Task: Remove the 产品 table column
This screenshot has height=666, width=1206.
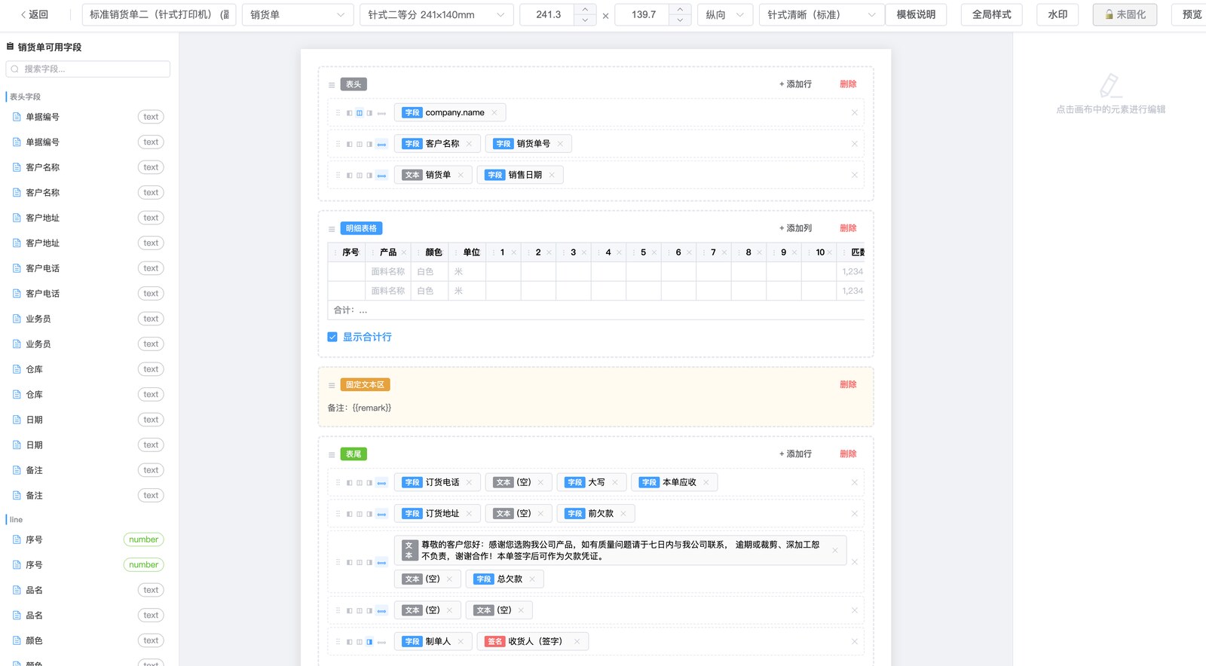Action: (404, 252)
